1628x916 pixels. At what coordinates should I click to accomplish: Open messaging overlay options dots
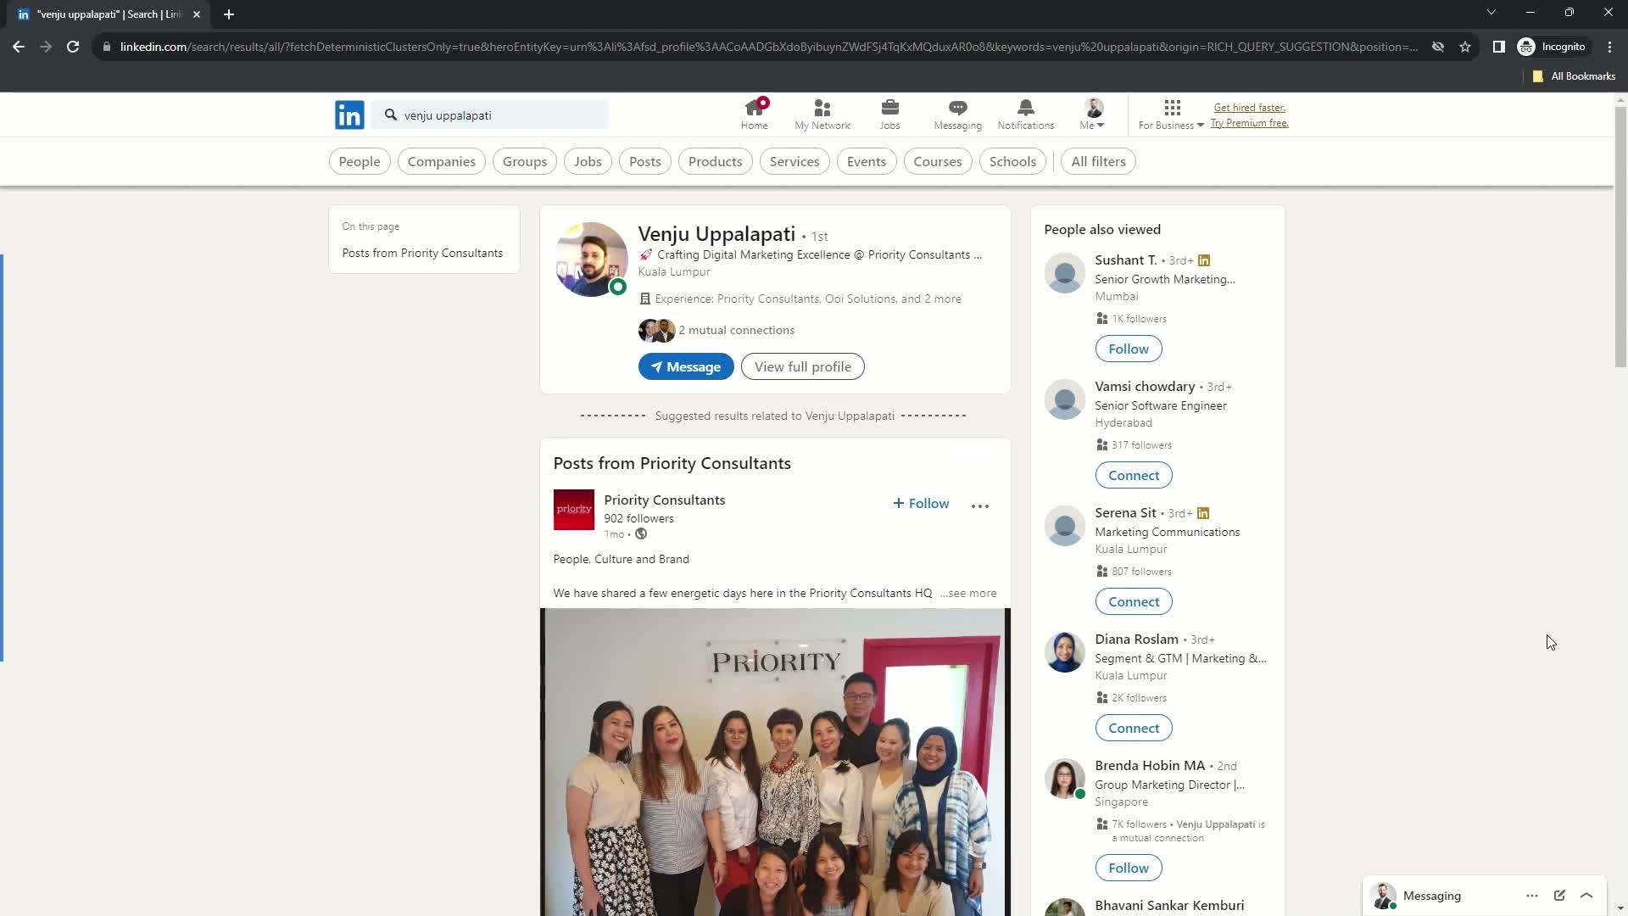pyautogui.click(x=1531, y=896)
